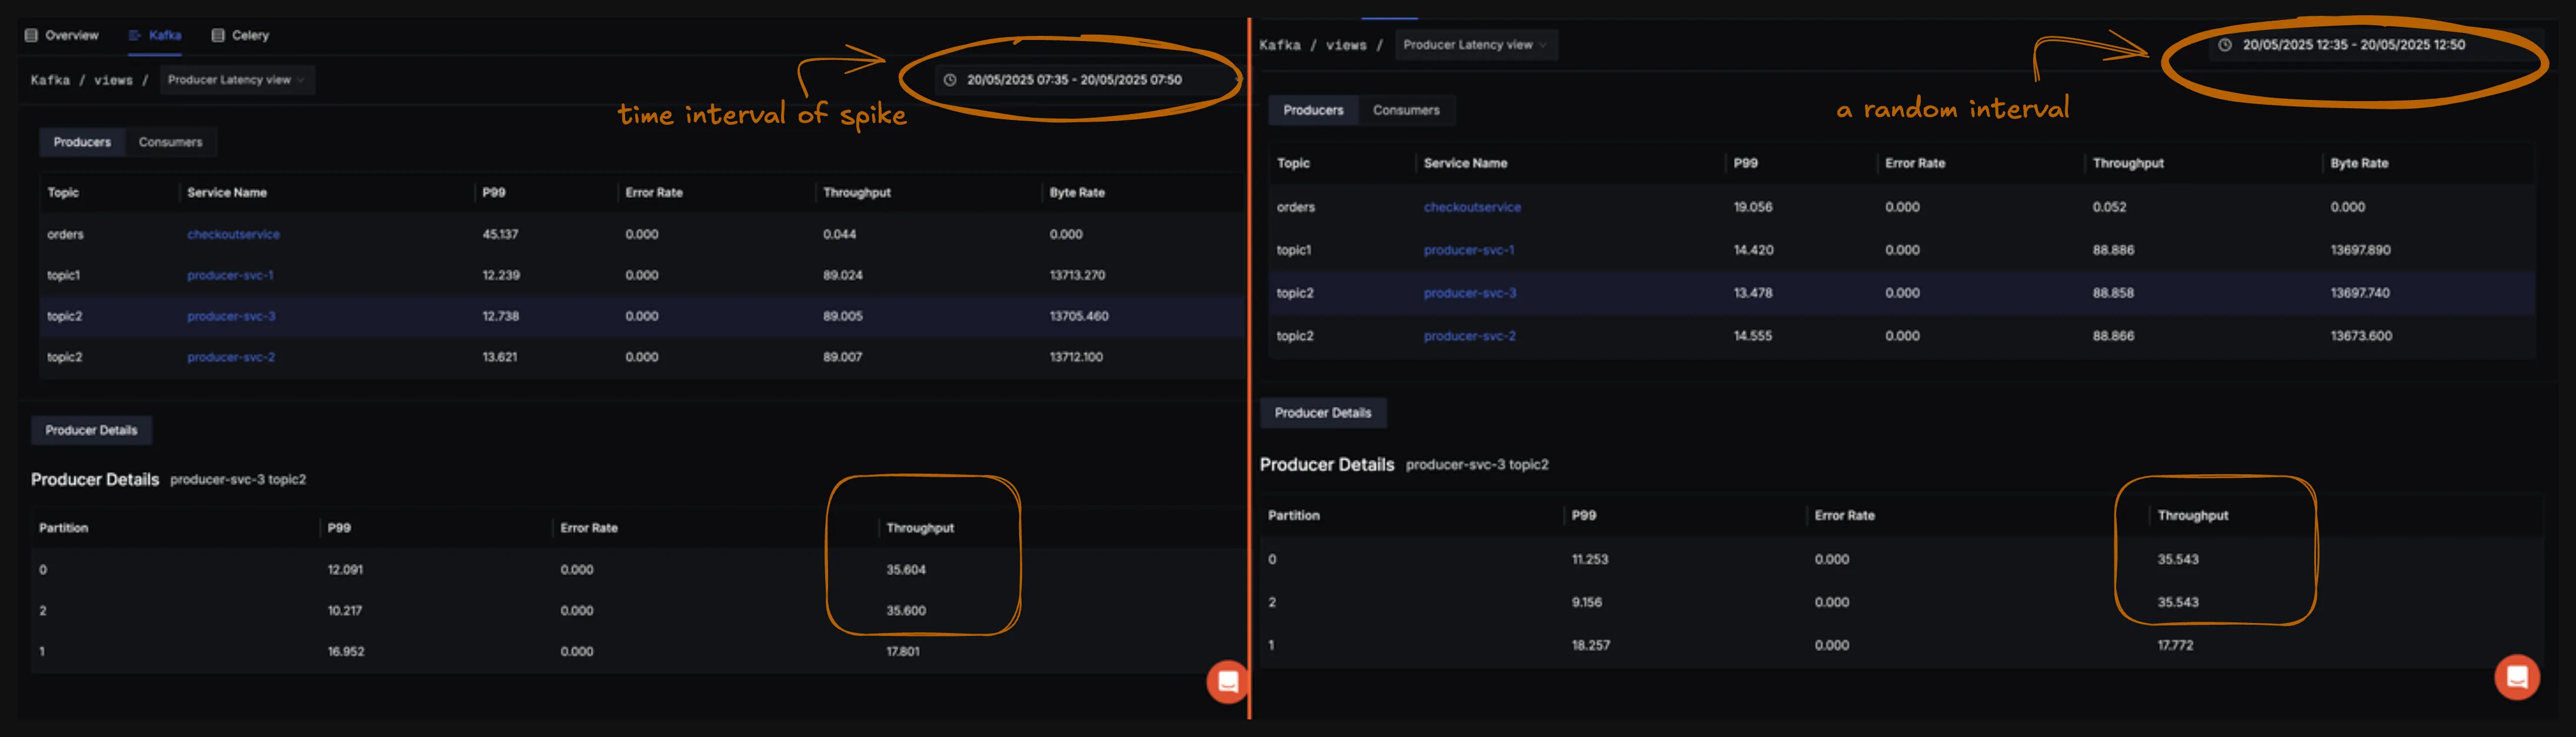Click clock icon beside 12:35 - 12:50 range
This screenshot has width=2576, height=737.
(x=2224, y=45)
